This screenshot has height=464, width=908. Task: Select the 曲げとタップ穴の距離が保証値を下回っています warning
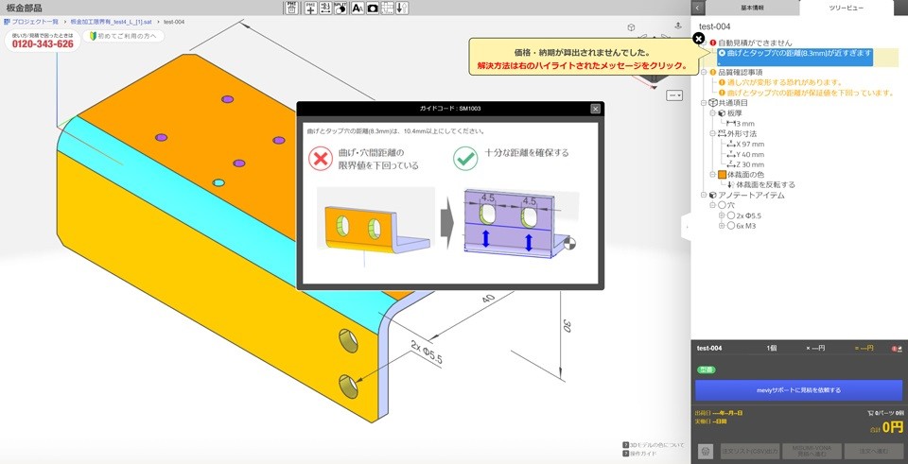[807, 93]
